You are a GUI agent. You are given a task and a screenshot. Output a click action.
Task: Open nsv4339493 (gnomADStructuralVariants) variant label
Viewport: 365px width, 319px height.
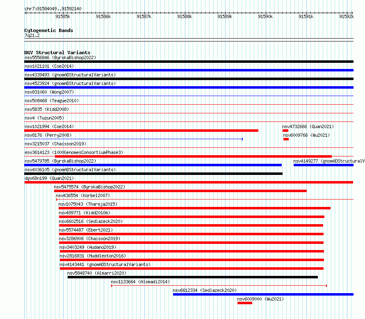[x=70, y=75]
